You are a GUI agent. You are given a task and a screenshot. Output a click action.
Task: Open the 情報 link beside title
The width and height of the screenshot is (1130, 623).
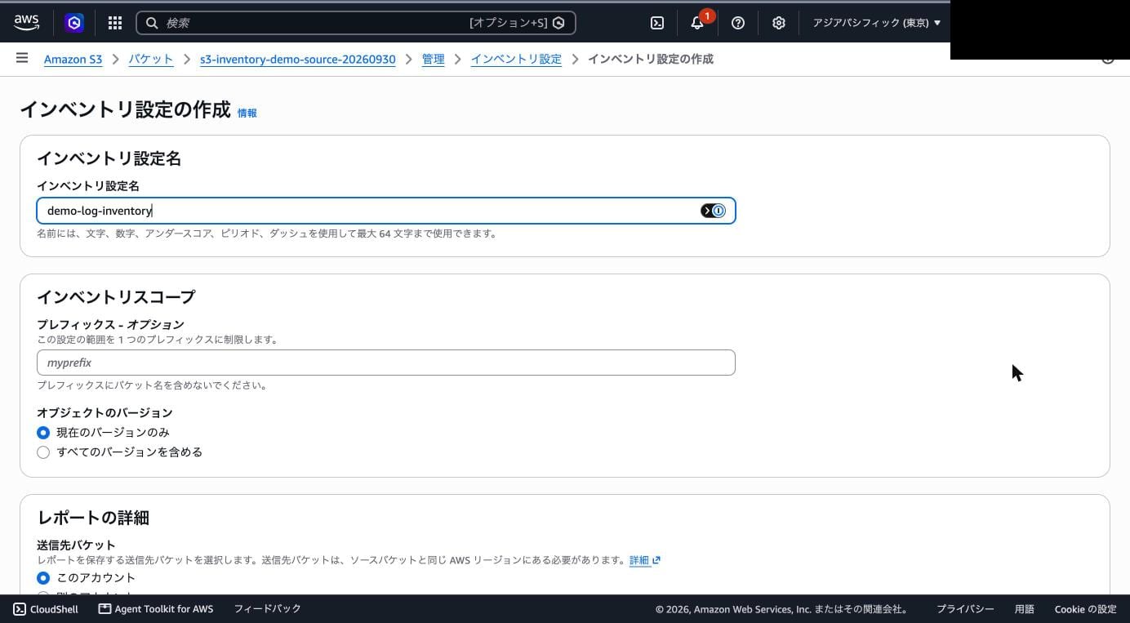point(247,113)
